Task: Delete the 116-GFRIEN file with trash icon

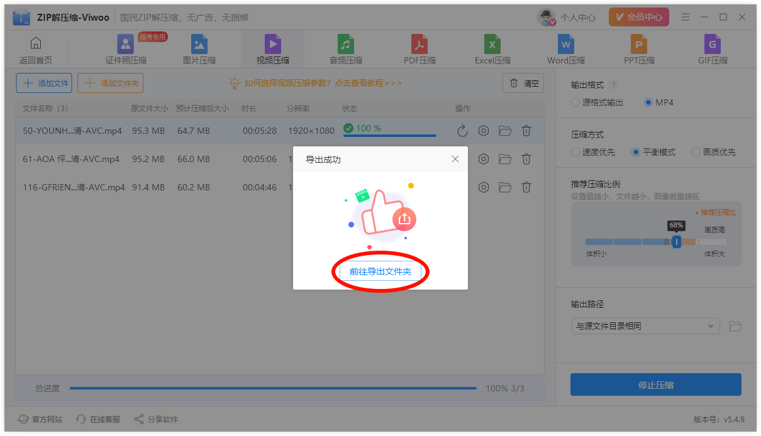Action: tap(526, 187)
